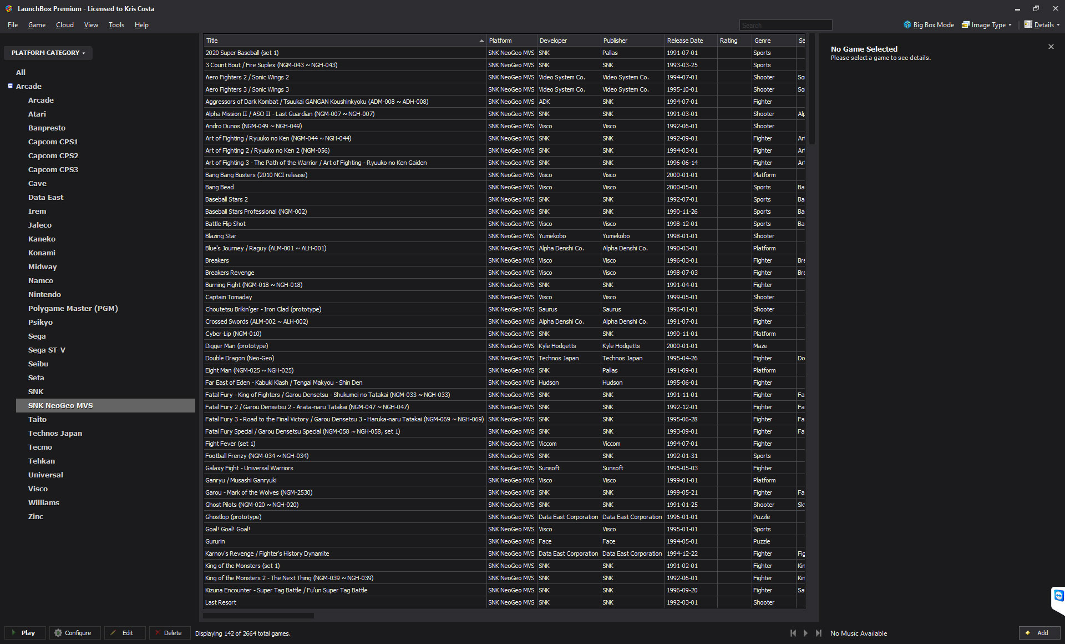Select the Gururin game row
The height and width of the screenshot is (644, 1065).
(x=504, y=541)
